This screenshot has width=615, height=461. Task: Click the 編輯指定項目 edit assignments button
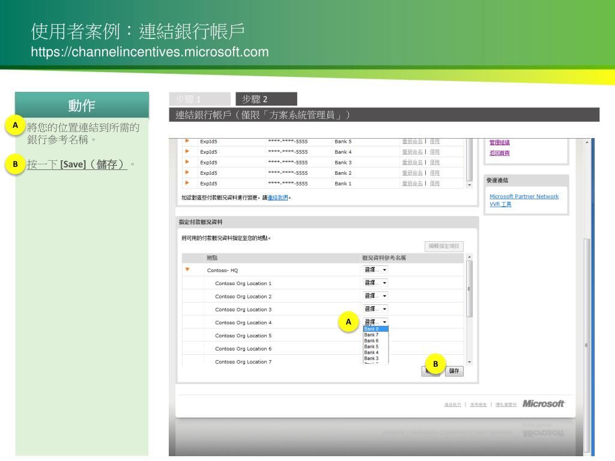coord(444,246)
